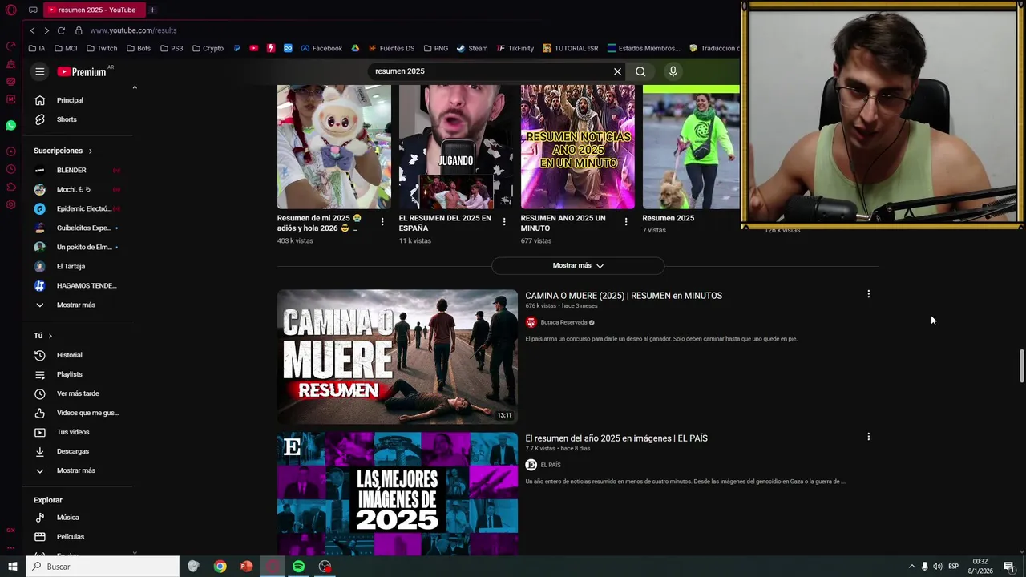Open the Facebook bookmark

coord(321,48)
